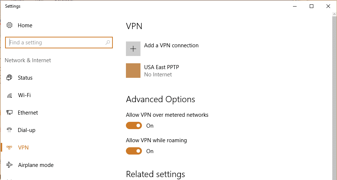The image size is (337, 180).
Task: Select the Wi-Fi signal icon
Action: point(9,95)
